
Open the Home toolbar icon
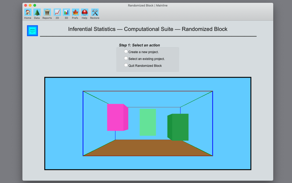(x=28, y=12)
